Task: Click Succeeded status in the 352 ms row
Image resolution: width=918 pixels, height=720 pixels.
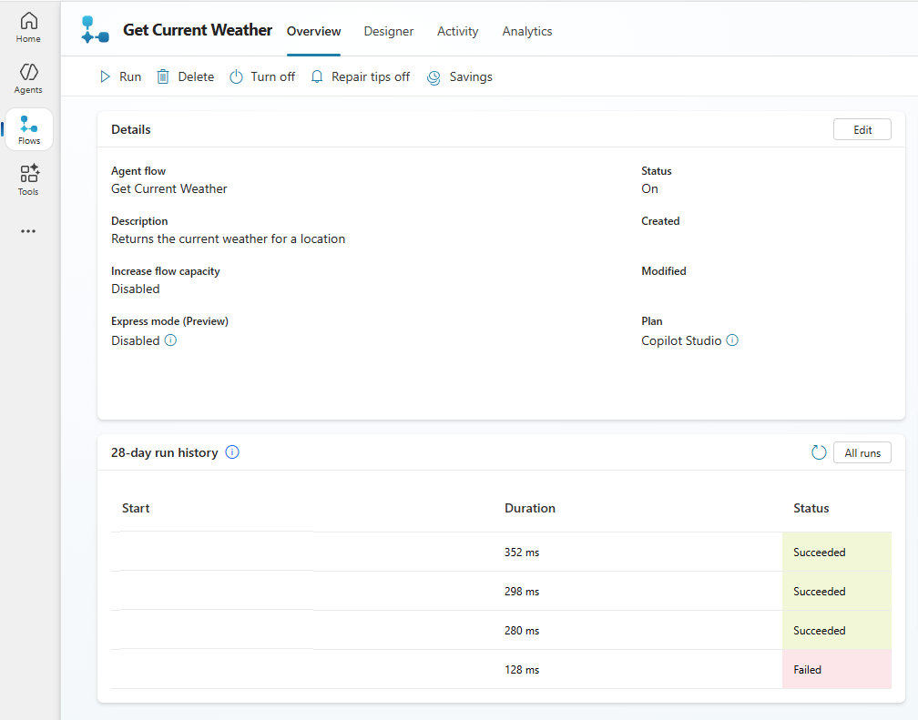Action: coord(837,552)
